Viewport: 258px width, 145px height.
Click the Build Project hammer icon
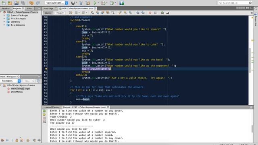tap(81, 3)
